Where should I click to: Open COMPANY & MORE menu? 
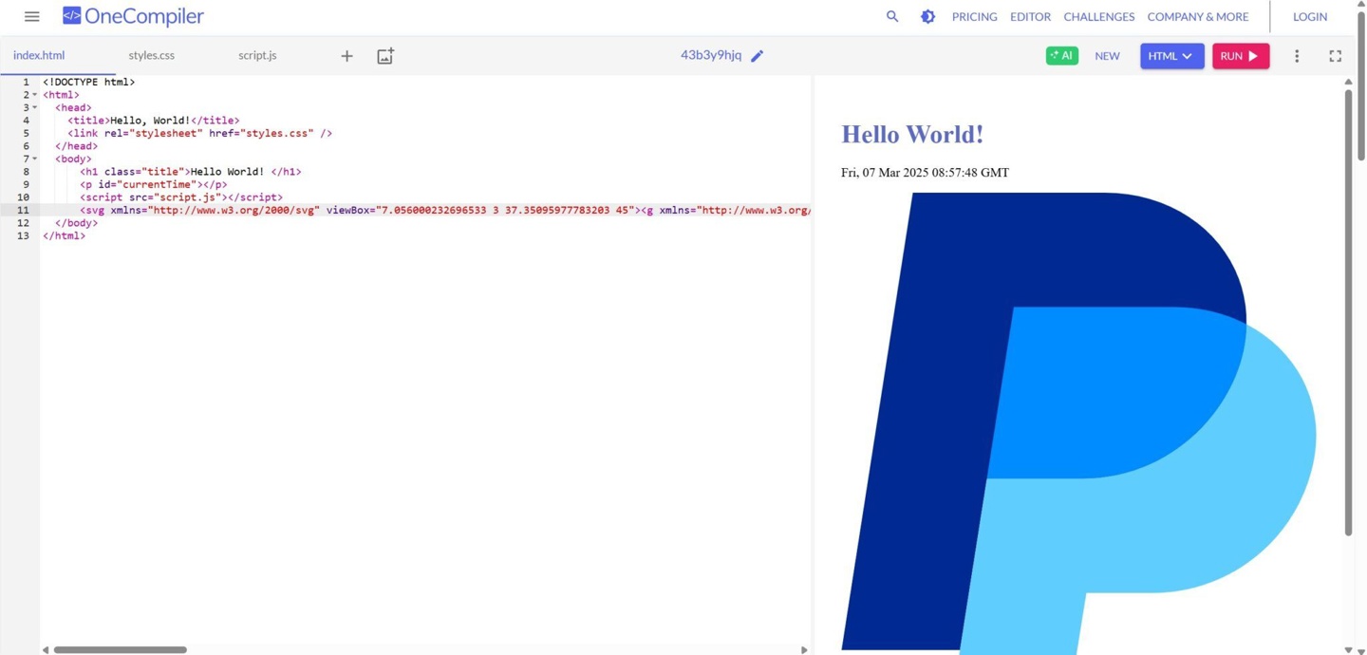click(1197, 16)
